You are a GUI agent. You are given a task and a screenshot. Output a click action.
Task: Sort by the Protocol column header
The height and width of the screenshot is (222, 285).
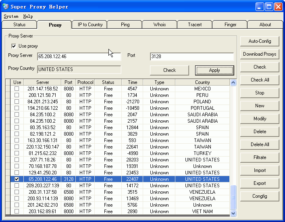(85, 82)
